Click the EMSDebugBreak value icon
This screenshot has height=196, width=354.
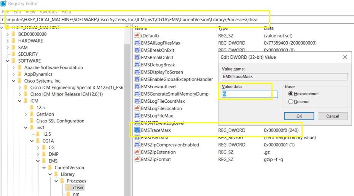pyautogui.click(x=137, y=65)
